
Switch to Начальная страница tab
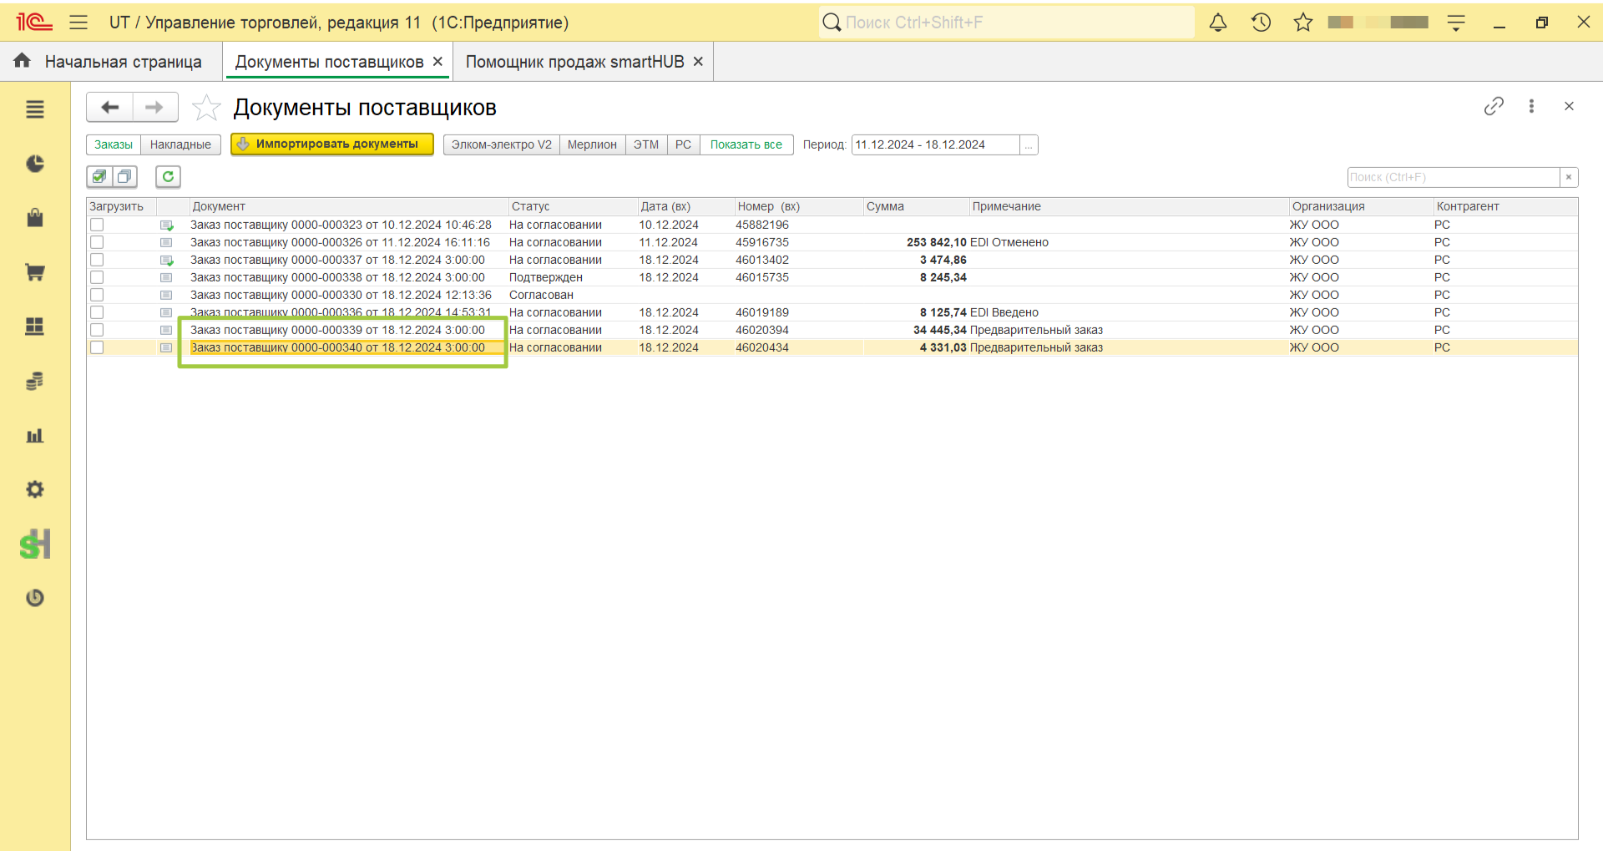(123, 62)
